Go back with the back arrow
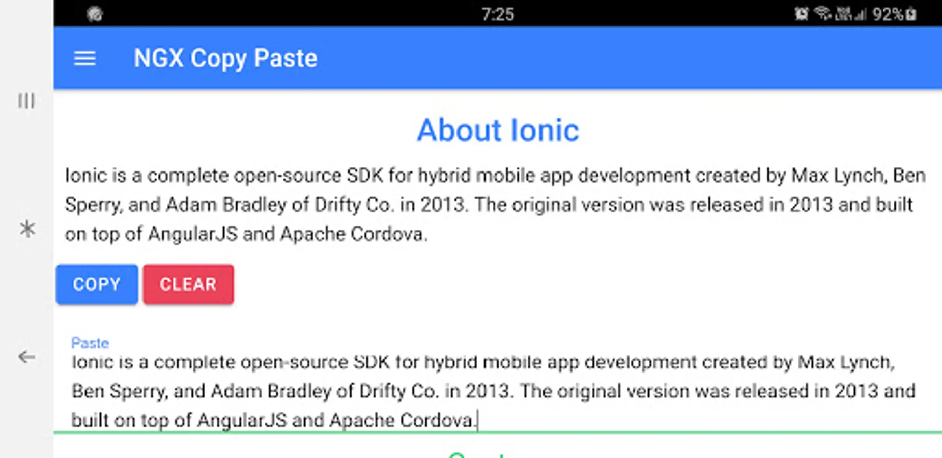The width and height of the screenshot is (942, 458). [26, 357]
